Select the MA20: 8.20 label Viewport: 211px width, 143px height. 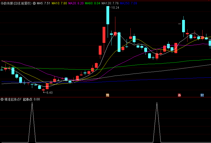[x=76, y=3]
